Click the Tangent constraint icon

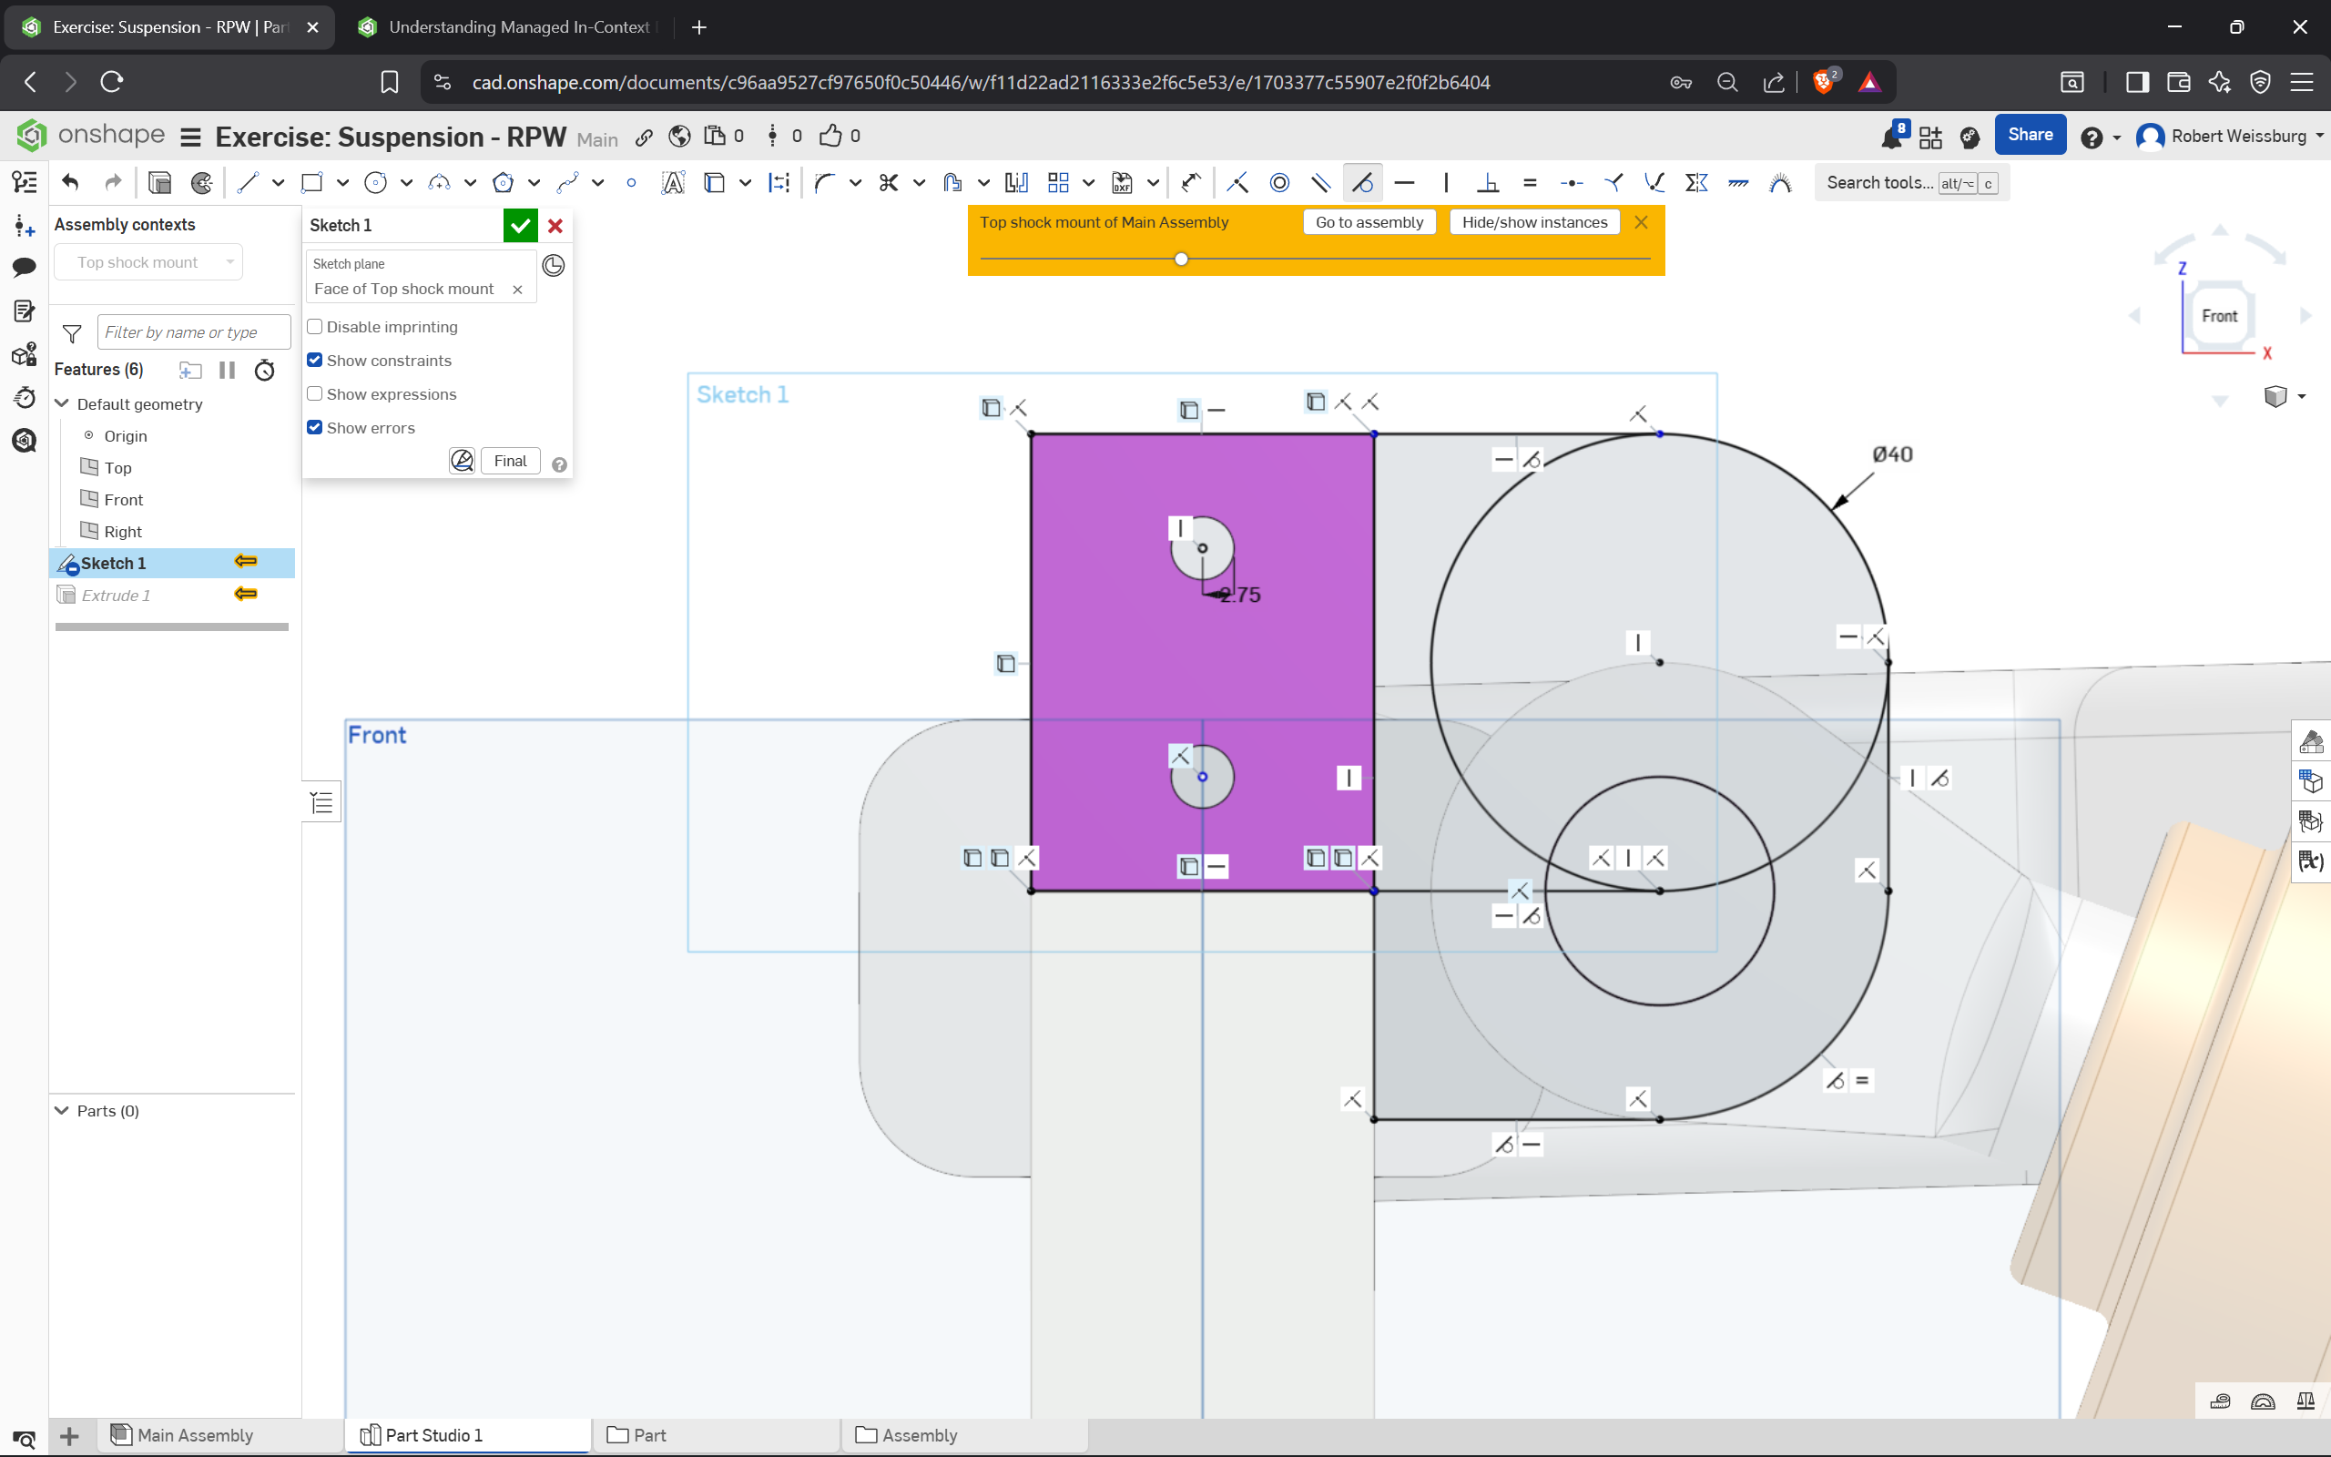[1362, 182]
